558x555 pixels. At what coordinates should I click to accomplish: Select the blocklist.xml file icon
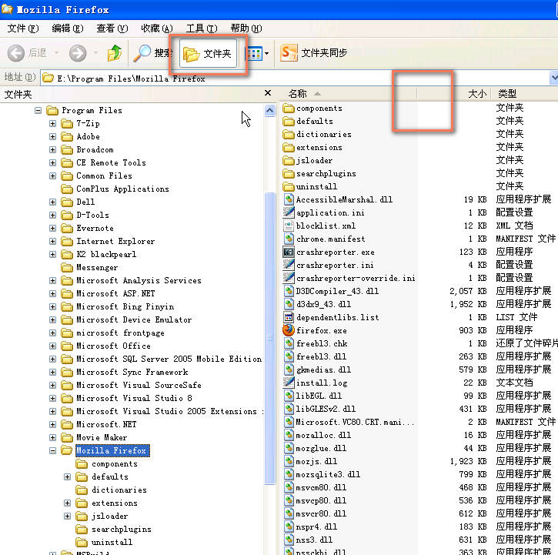pos(289,226)
